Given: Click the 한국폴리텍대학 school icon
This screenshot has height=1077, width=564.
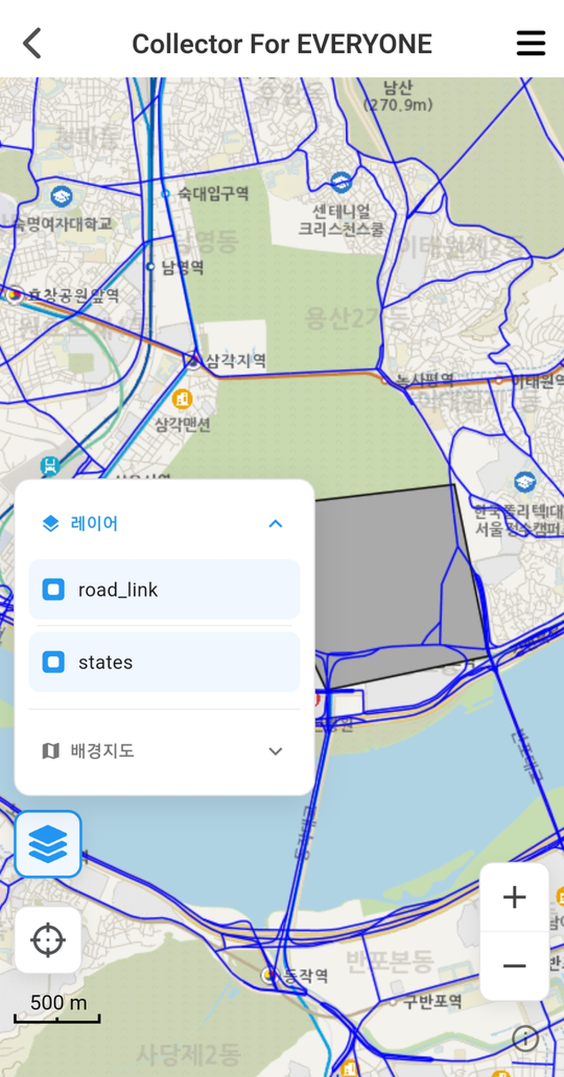Looking at the screenshot, I should [525, 482].
